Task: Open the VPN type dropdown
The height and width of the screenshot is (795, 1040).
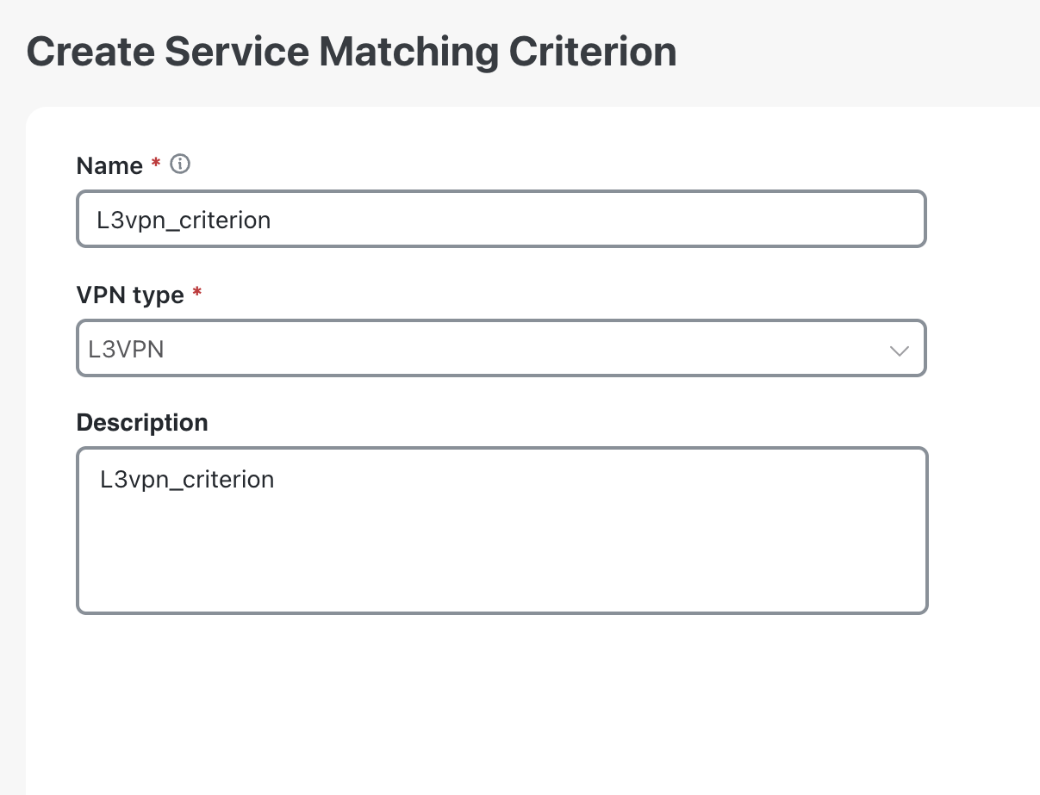Action: click(501, 348)
